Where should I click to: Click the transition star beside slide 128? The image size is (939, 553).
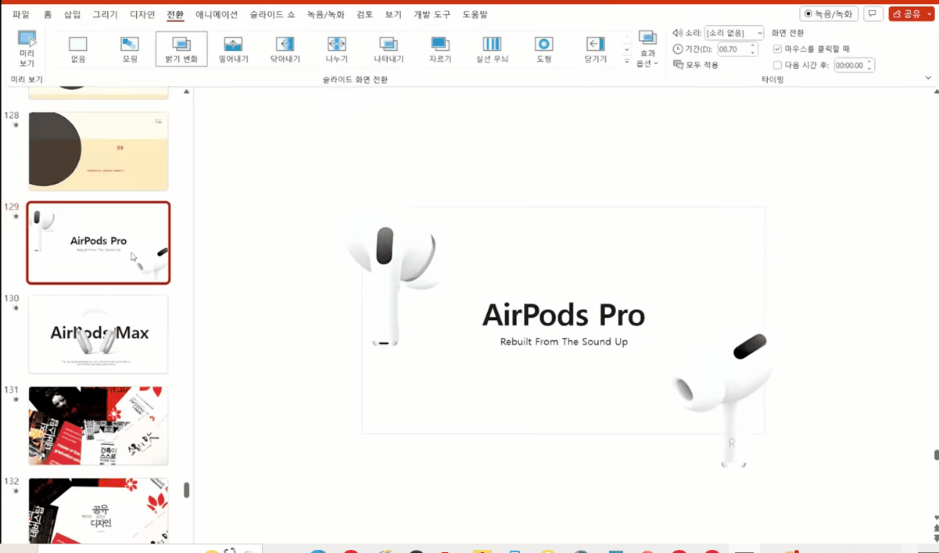tap(16, 125)
